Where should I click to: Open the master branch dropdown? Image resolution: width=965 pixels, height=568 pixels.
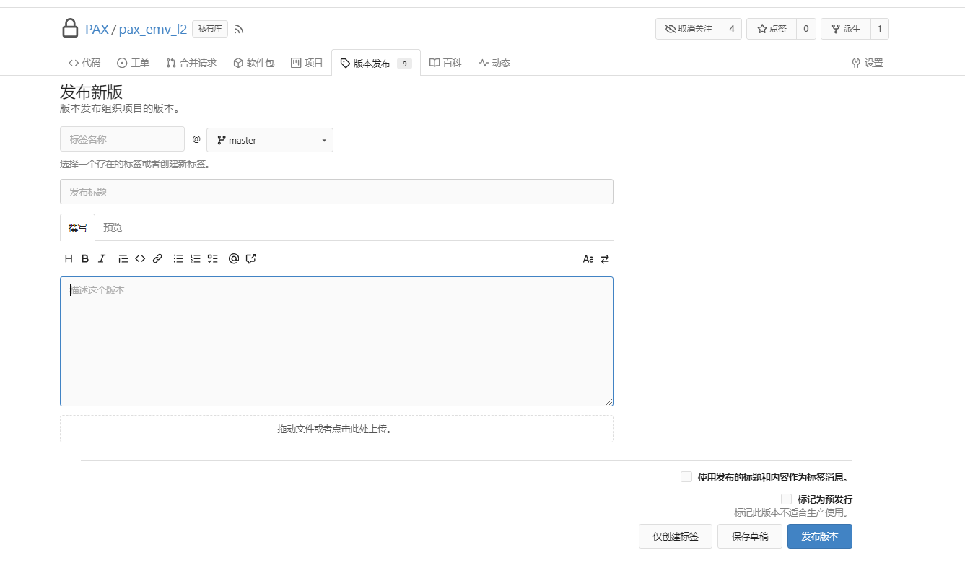point(270,140)
